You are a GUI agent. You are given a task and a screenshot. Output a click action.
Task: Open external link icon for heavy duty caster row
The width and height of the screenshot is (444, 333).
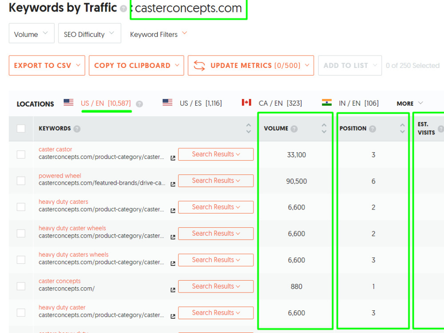click(173, 316)
